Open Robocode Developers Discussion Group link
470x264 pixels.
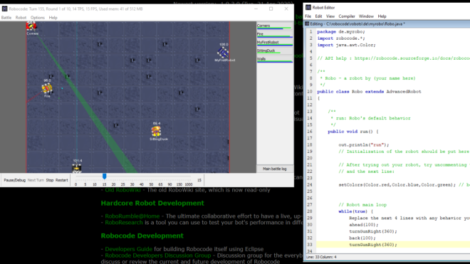point(158,255)
